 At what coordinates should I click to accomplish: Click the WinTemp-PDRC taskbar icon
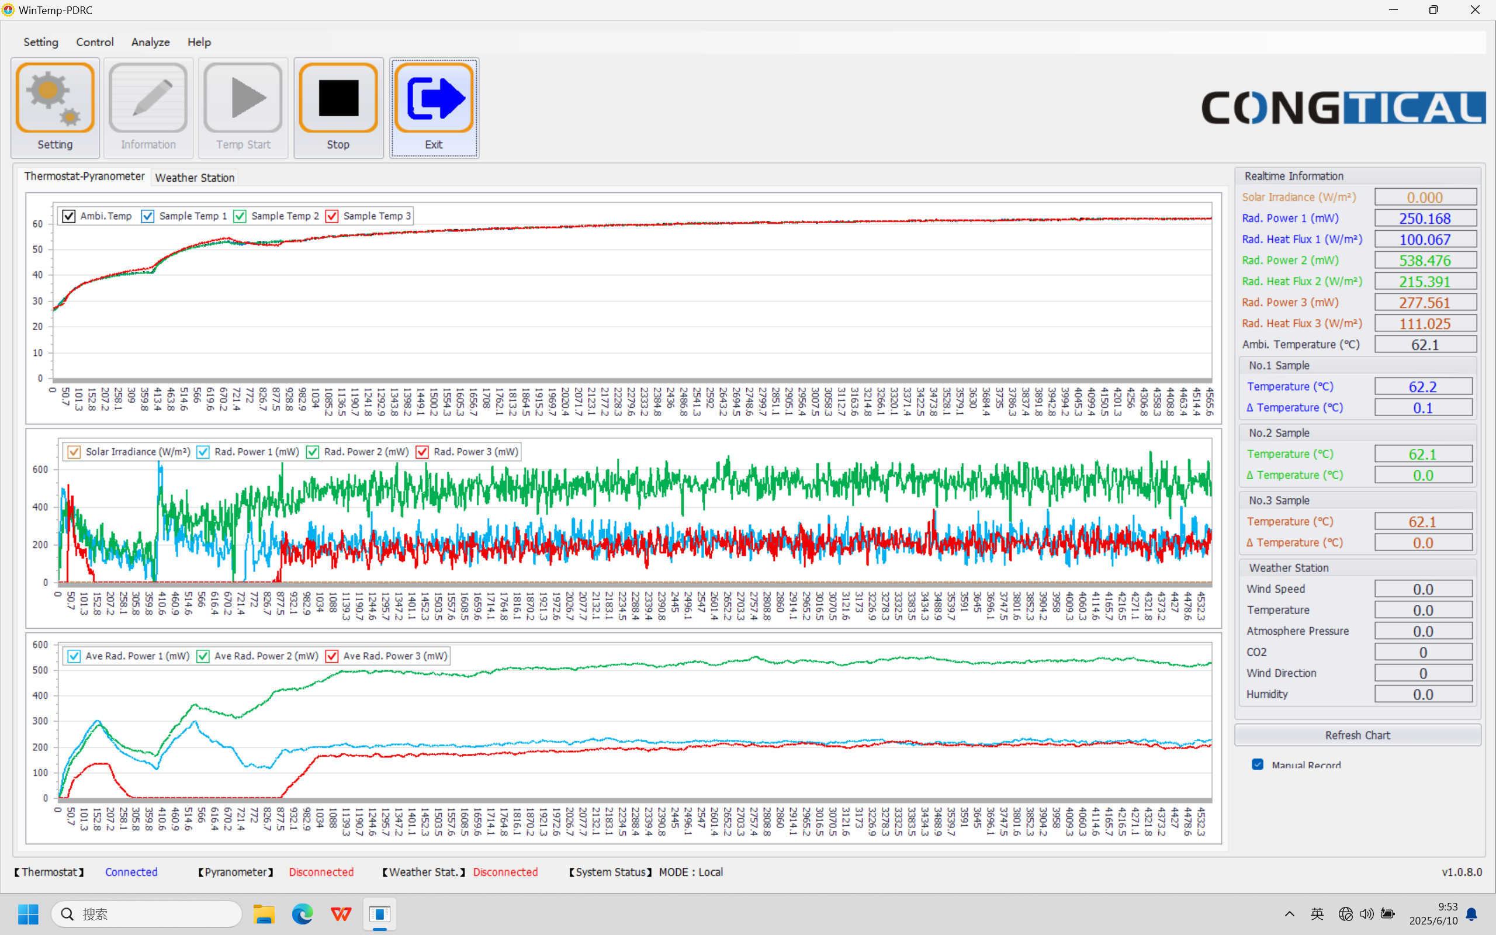(380, 914)
